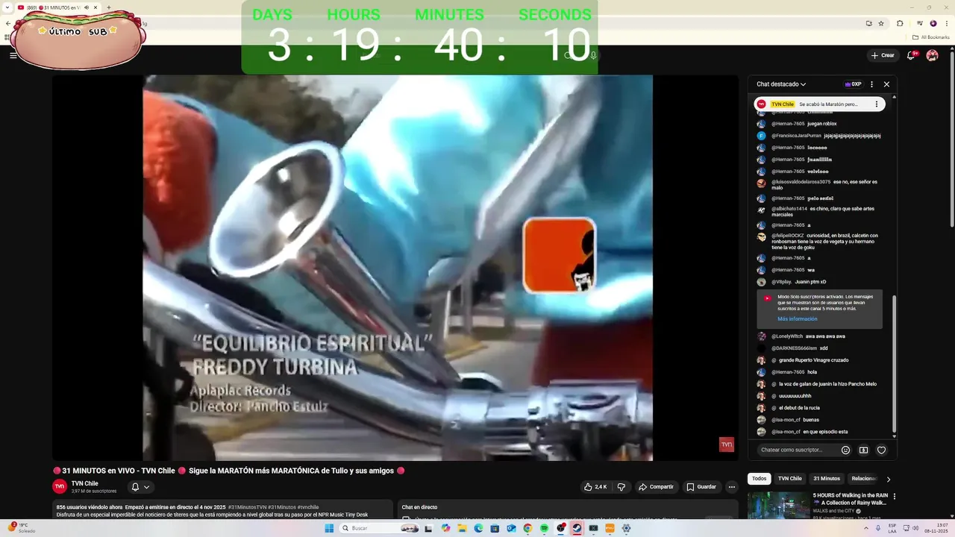This screenshot has height=537, width=955.
Task: Select the Relacionados filter chip
Action: [x=865, y=479]
